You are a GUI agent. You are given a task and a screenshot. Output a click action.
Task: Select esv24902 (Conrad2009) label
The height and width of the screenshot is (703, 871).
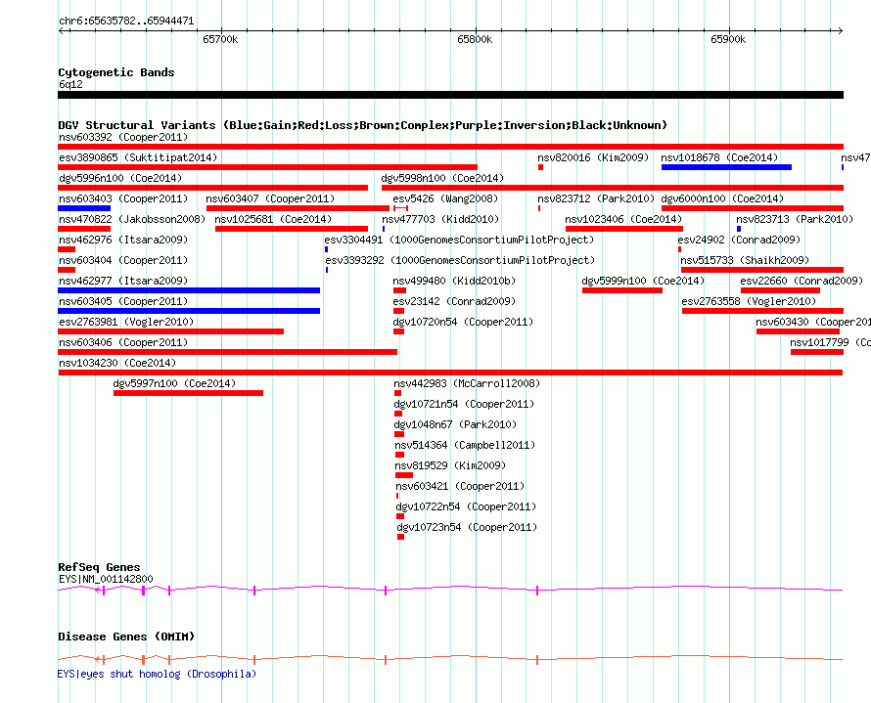739,240
